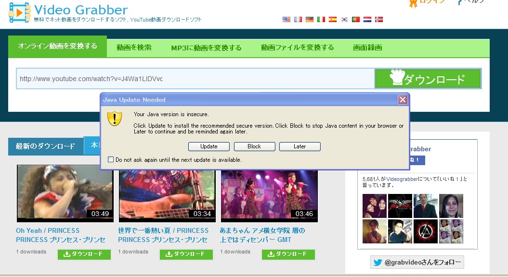508x277 pixels.
Task: Select the Portuguese flag language
Action: coord(356,19)
